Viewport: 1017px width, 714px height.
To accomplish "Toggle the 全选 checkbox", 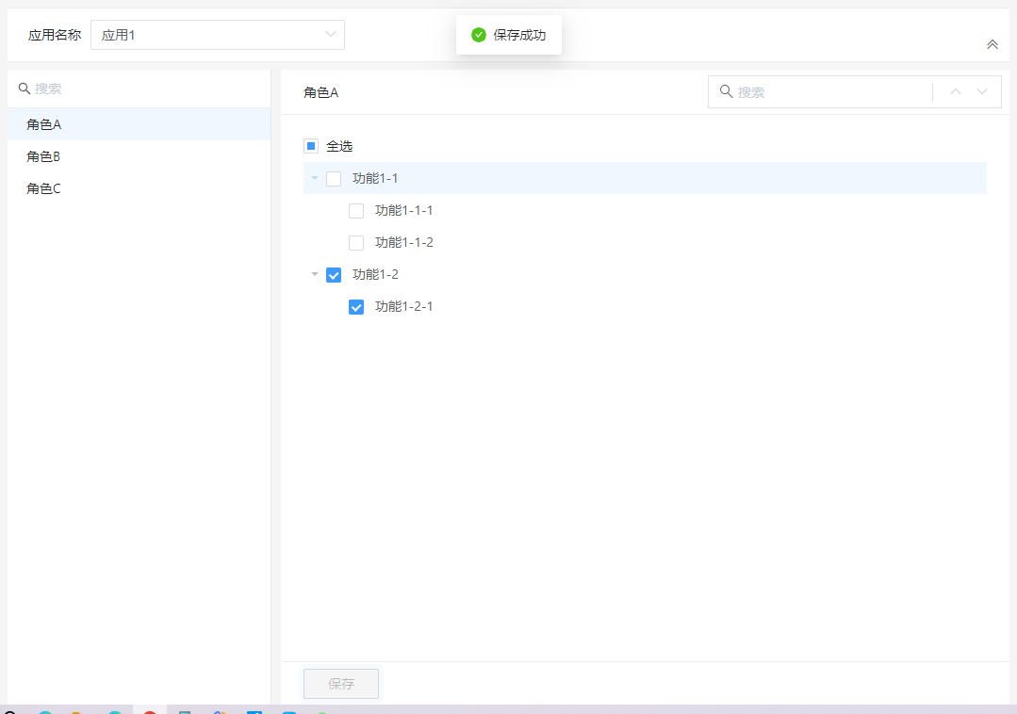I will point(311,146).
